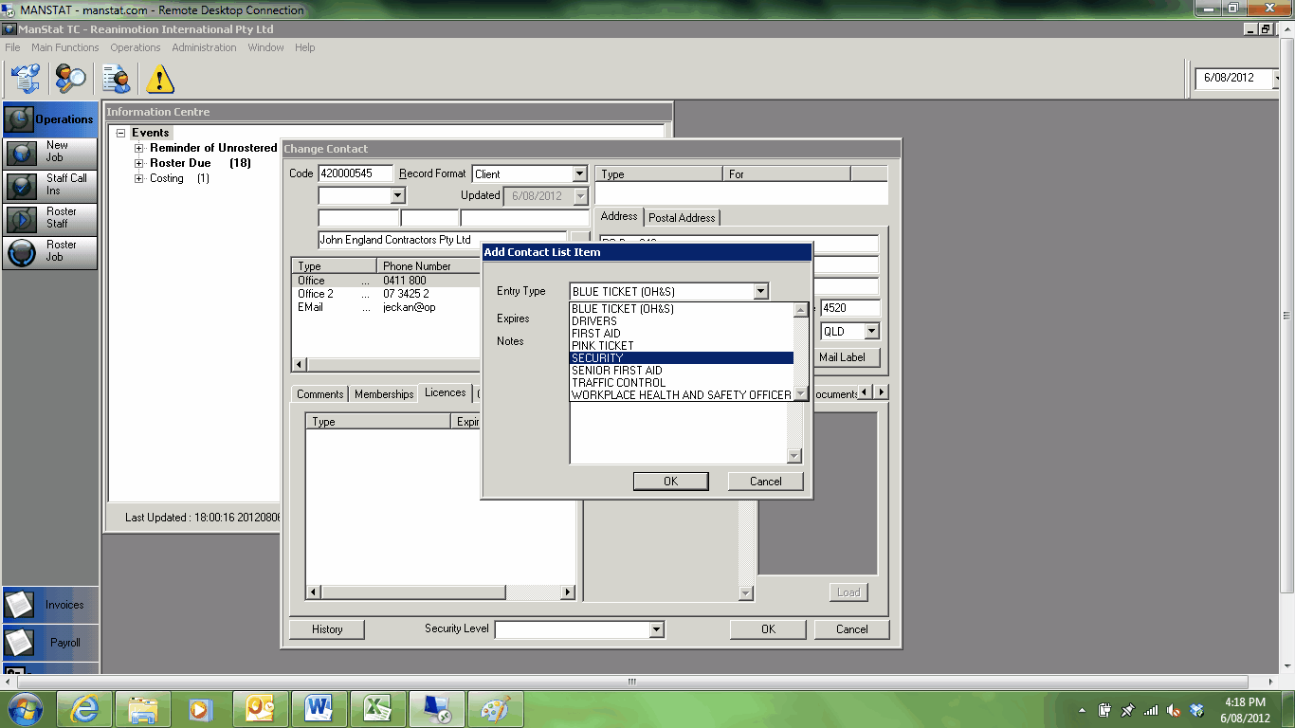The height and width of the screenshot is (728, 1295).
Task: Click the document with person toolbar icon
Action: click(117, 79)
